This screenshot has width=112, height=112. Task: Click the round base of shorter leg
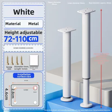pyautogui.click(x=67, y=99)
